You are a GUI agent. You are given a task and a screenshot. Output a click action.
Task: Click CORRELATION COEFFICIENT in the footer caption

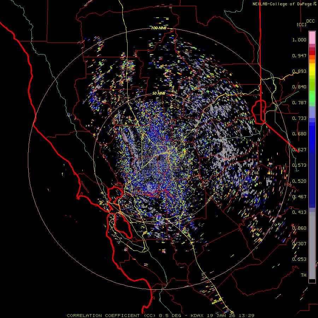coord(103,316)
